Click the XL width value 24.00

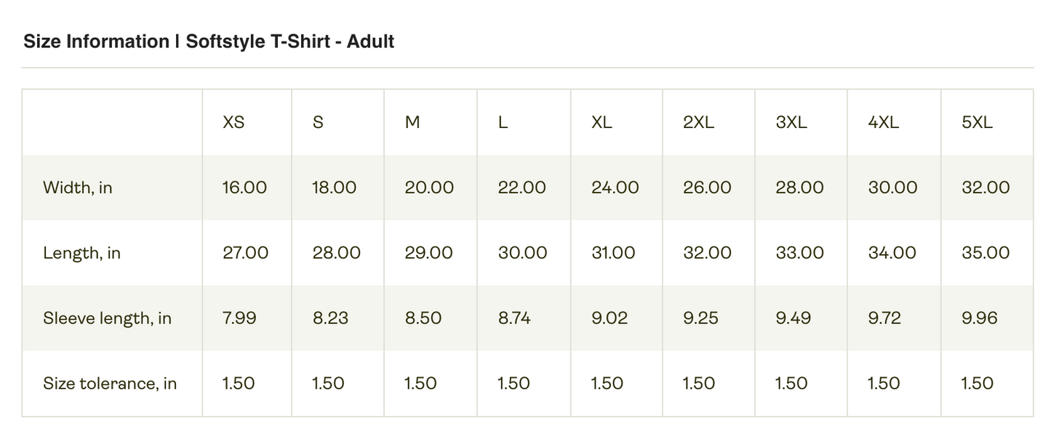[x=615, y=187]
